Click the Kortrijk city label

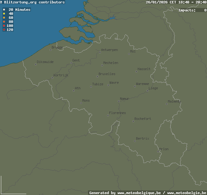[61, 75]
